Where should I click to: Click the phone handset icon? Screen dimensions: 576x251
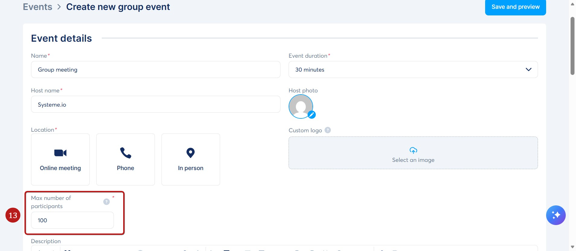click(126, 153)
